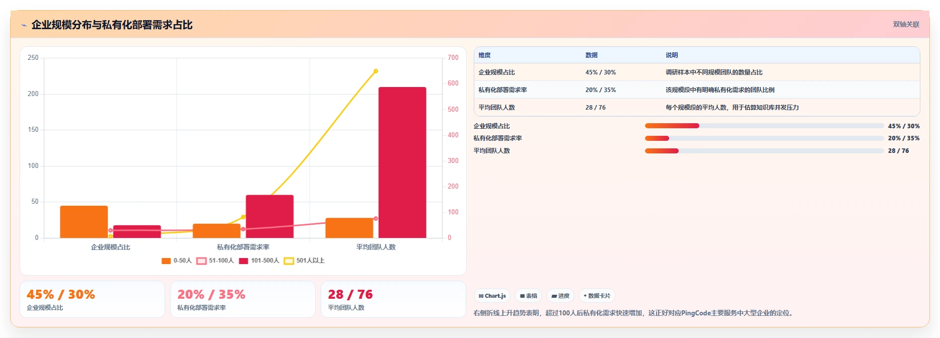Viewport: 940px width, 338px height.
Task: Click description 调研样本中不同规模团队的数量占比
Action: click(x=714, y=72)
